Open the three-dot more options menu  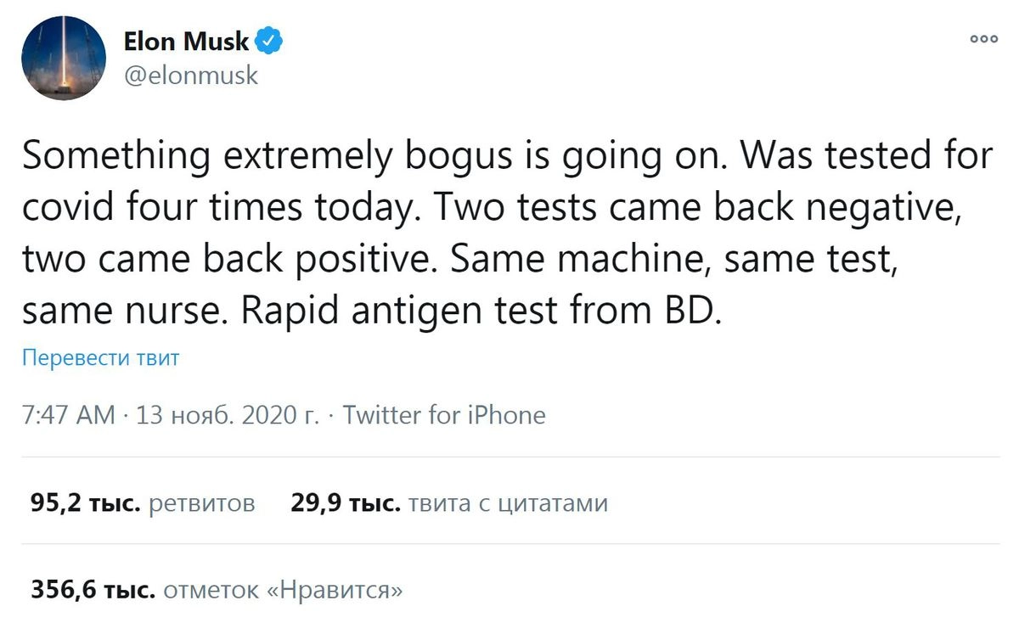[x=984, y=39]
